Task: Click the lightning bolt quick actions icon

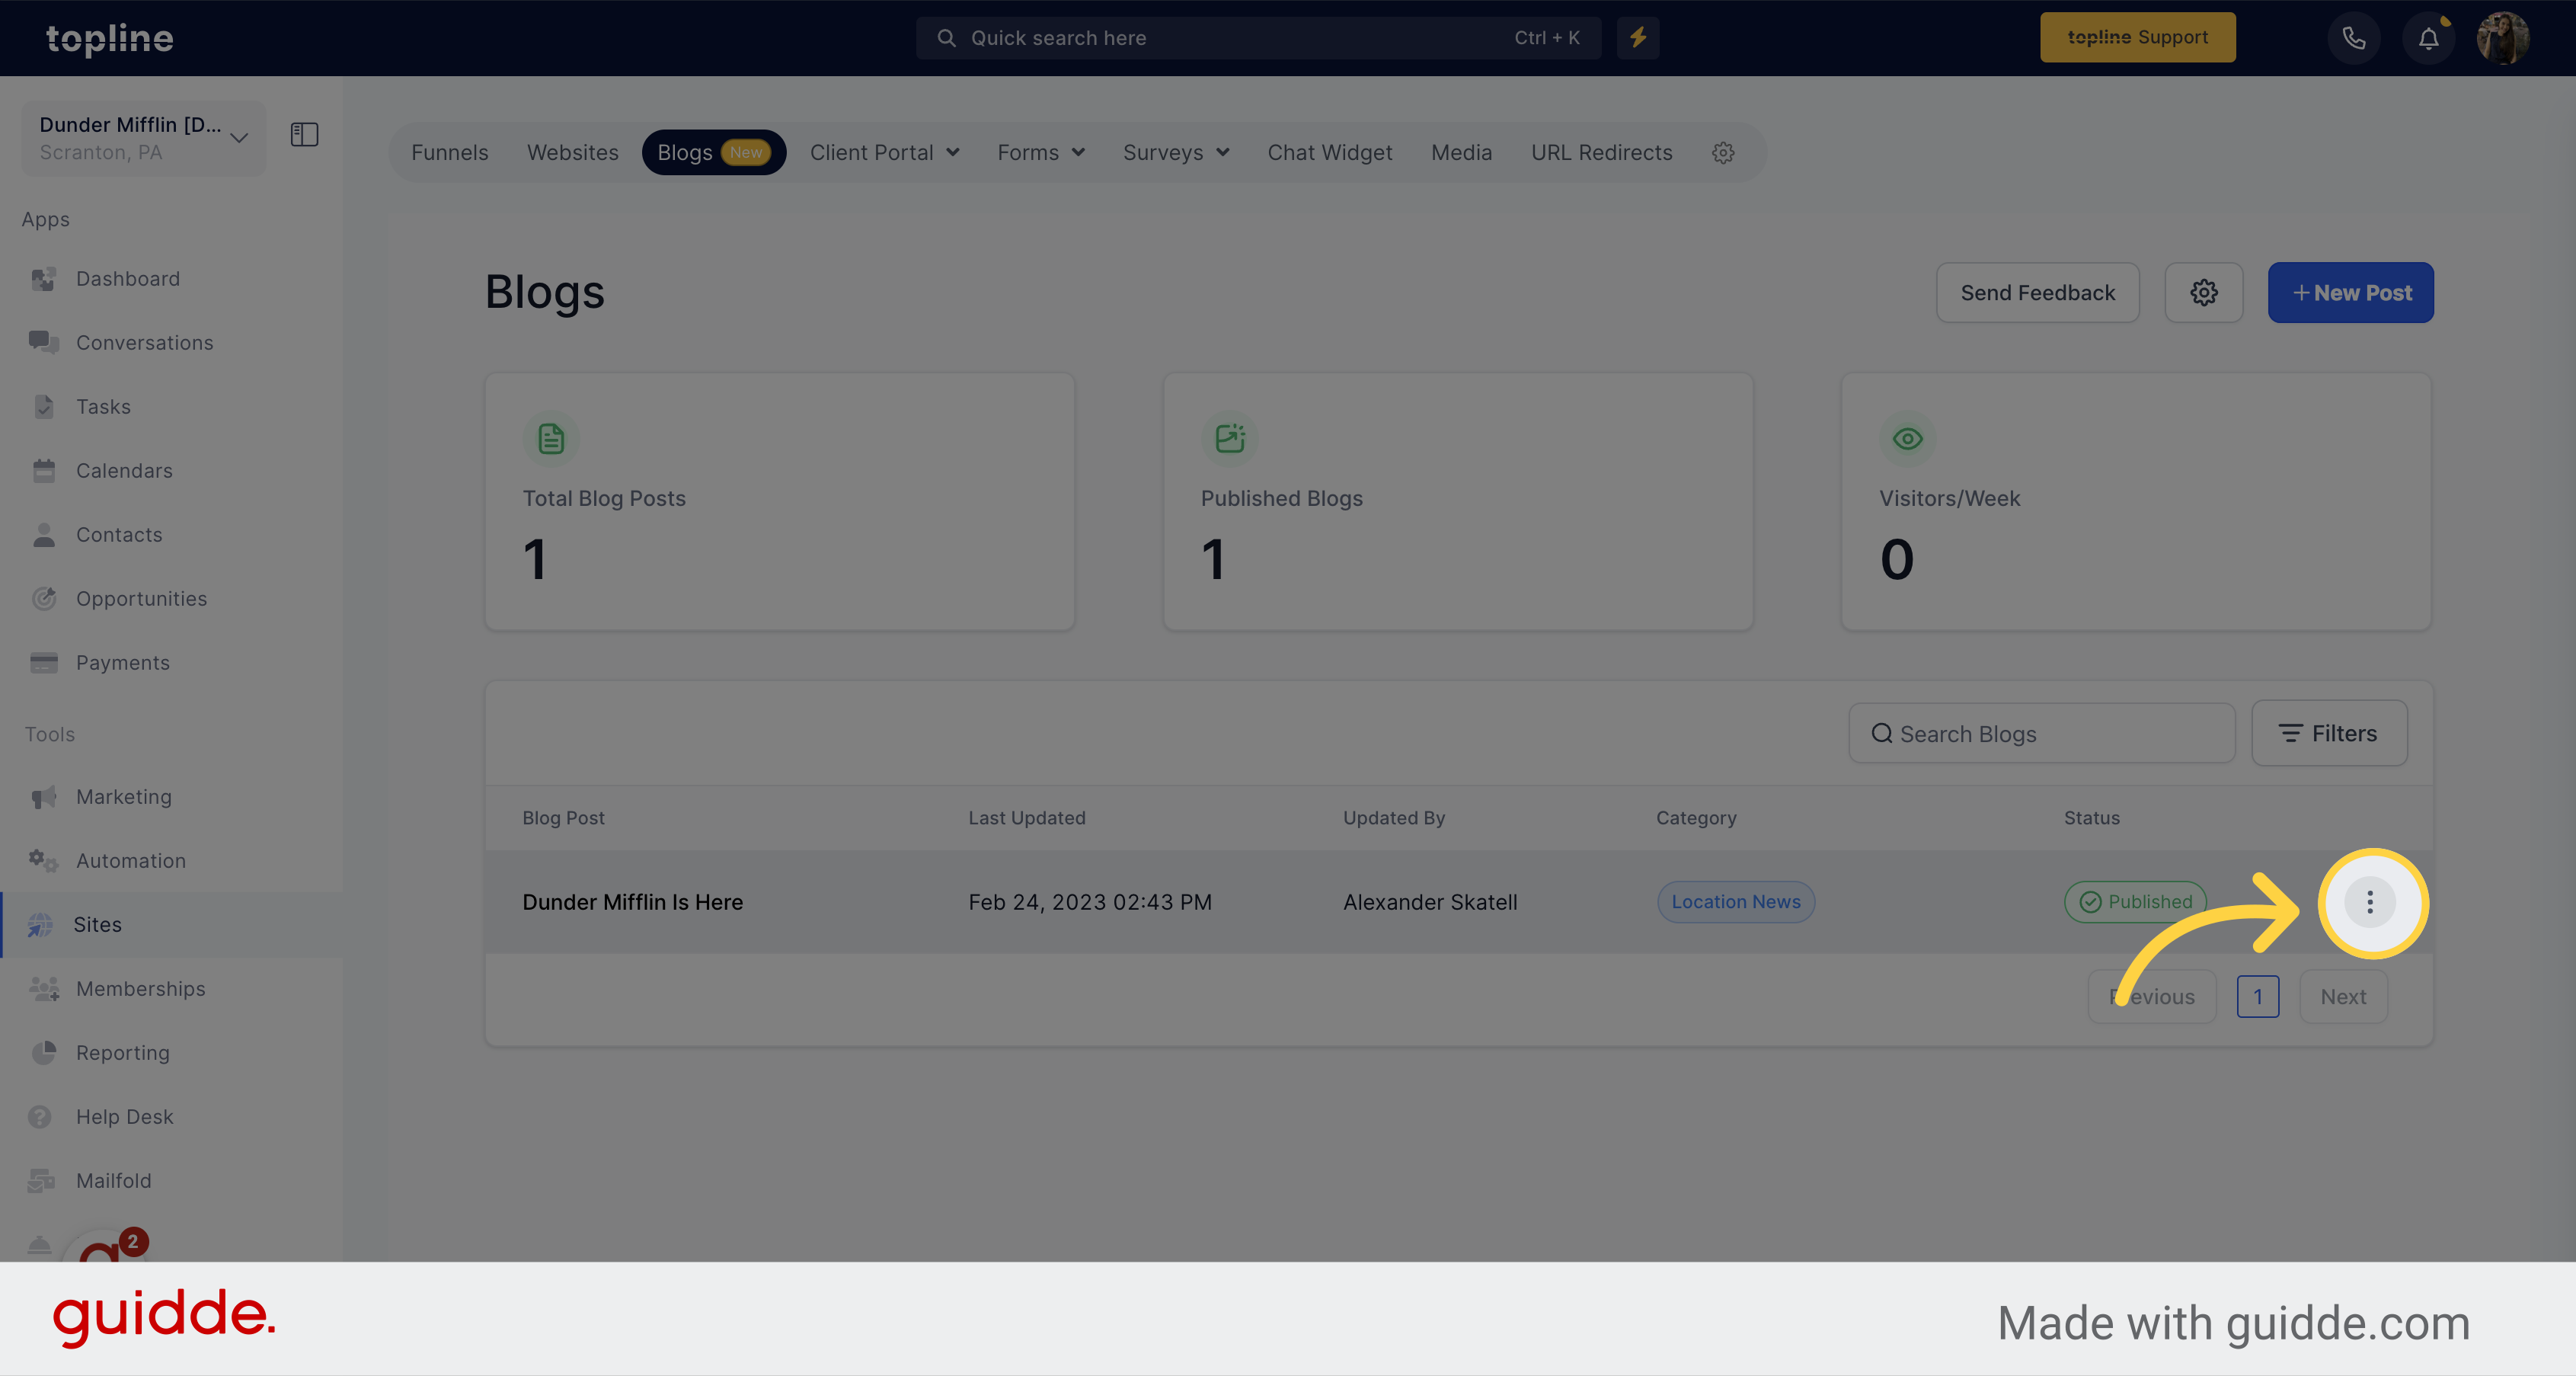Action: click(x=1638, y=38)
